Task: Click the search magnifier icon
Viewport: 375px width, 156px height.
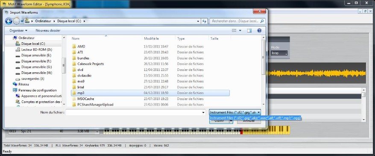Action: [x=262, y=21]
